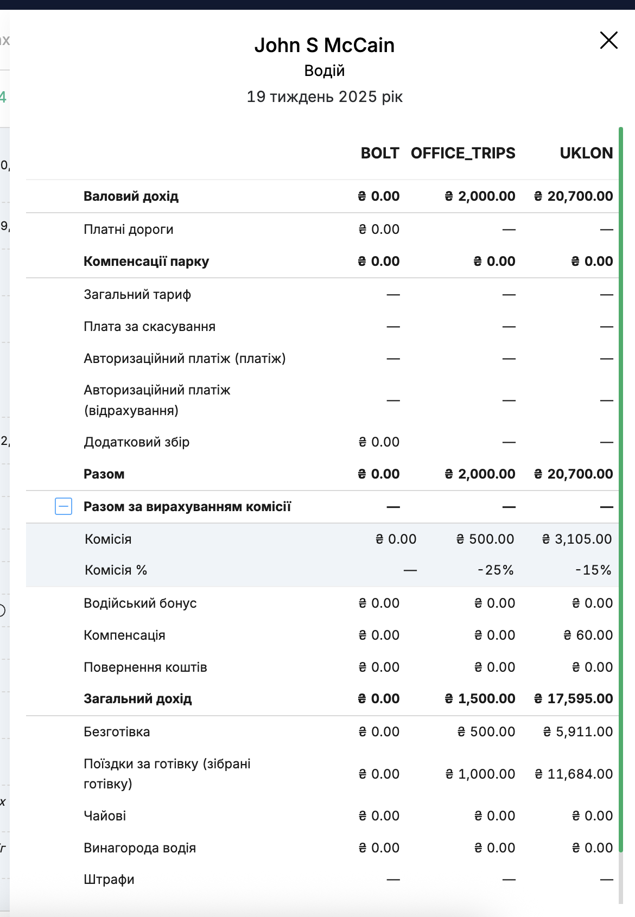The width and height of the screenshot is (635, 917).
Task: Click OFFICE_TRIPS value in 'Водійський бонус' row
Action: [494, 603]
